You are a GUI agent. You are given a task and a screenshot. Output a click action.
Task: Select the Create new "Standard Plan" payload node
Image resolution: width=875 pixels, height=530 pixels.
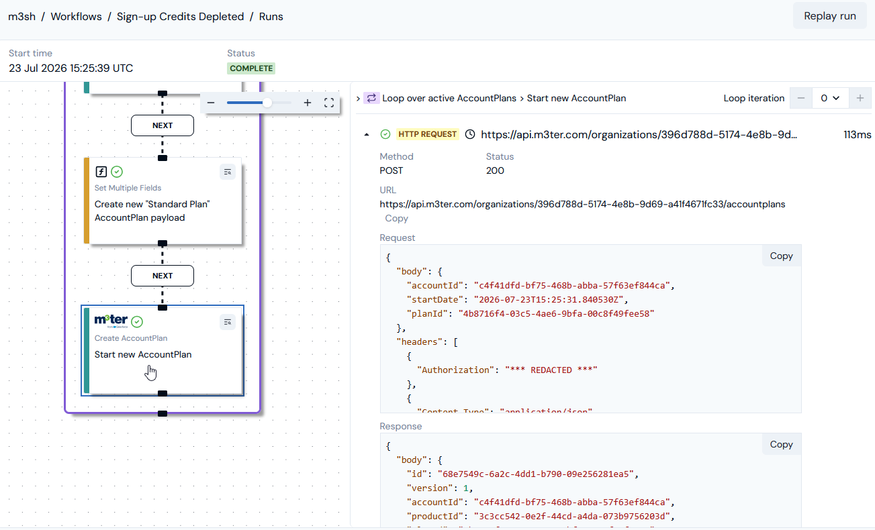tap(163, 201)
